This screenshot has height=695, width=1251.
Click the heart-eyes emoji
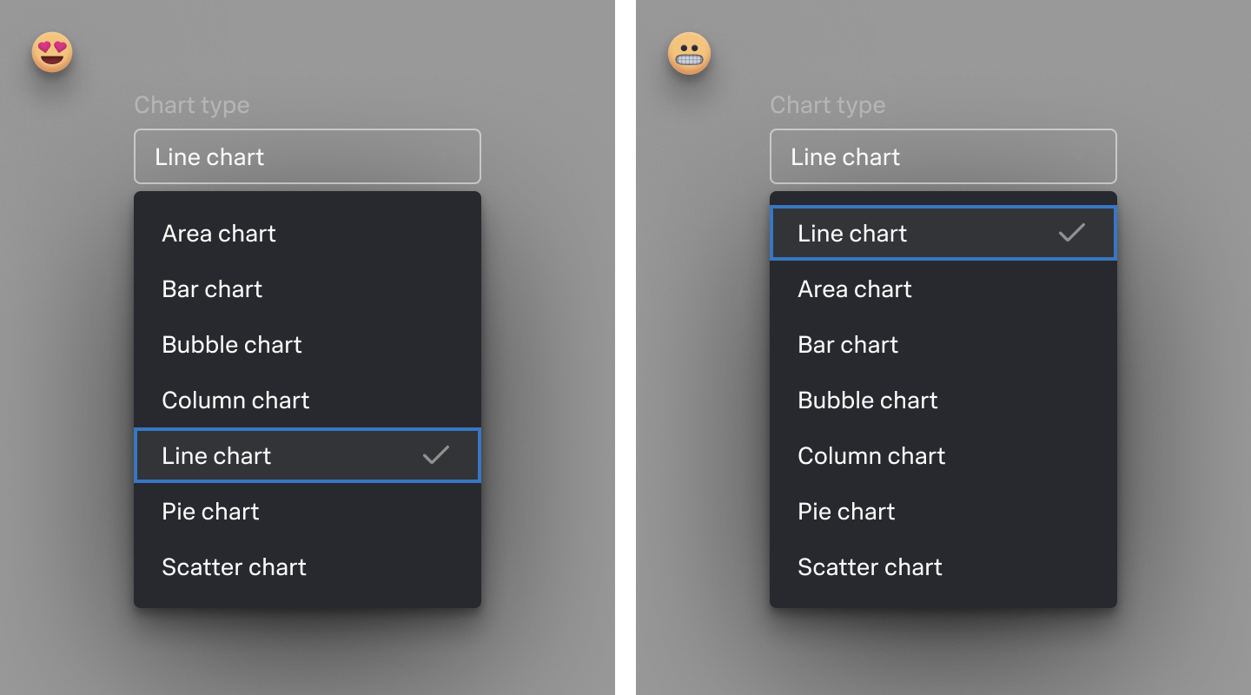click(50, 52)
